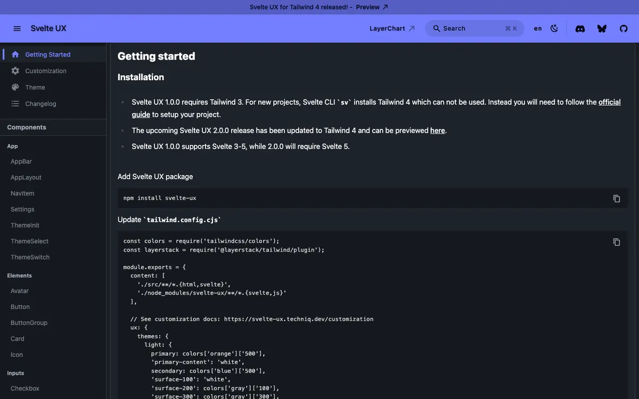This screenshot has width=639, height=399.
Task: Click the Theme palette icon
Action: coord(15,87)
